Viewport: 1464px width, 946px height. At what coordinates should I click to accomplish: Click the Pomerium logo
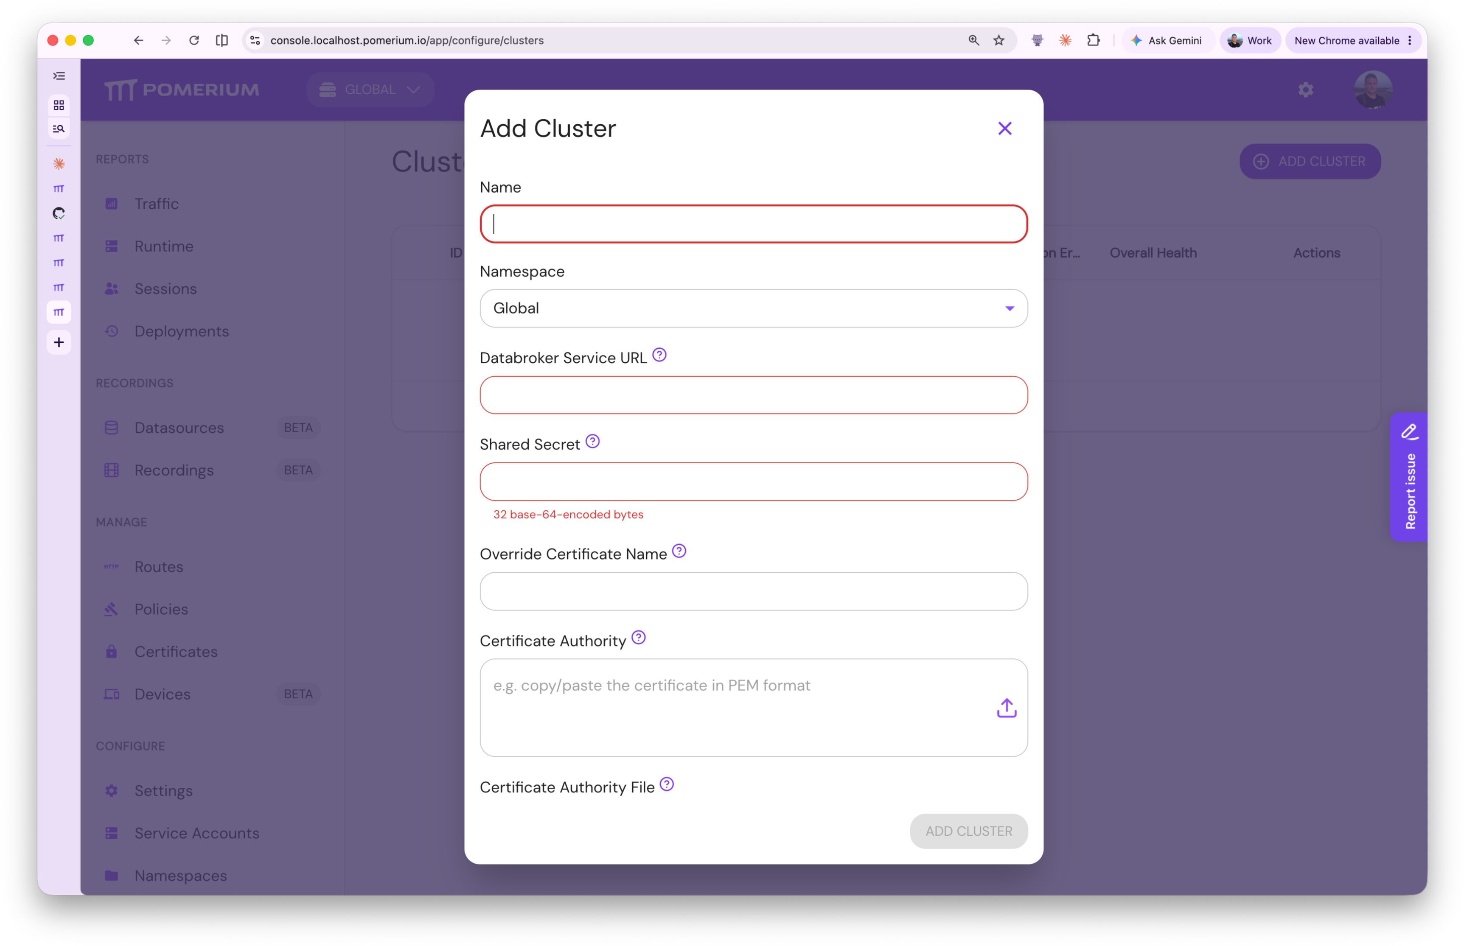coord(182,90)
